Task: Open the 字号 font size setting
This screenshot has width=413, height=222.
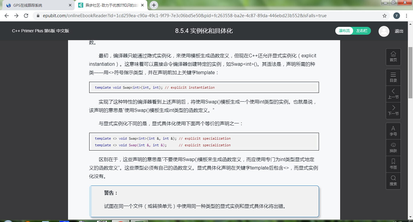Action: (393, 131)
